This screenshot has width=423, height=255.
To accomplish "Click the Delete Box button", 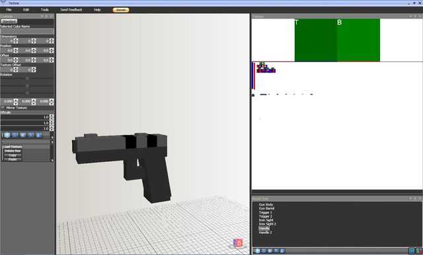I will pos(13,151).
